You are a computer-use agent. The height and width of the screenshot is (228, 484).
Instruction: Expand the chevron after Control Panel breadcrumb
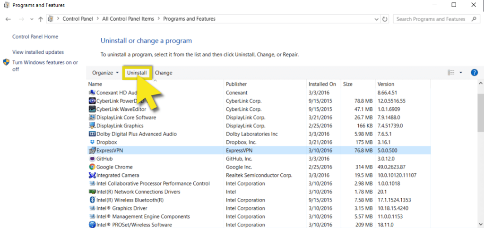coord(97,19)
